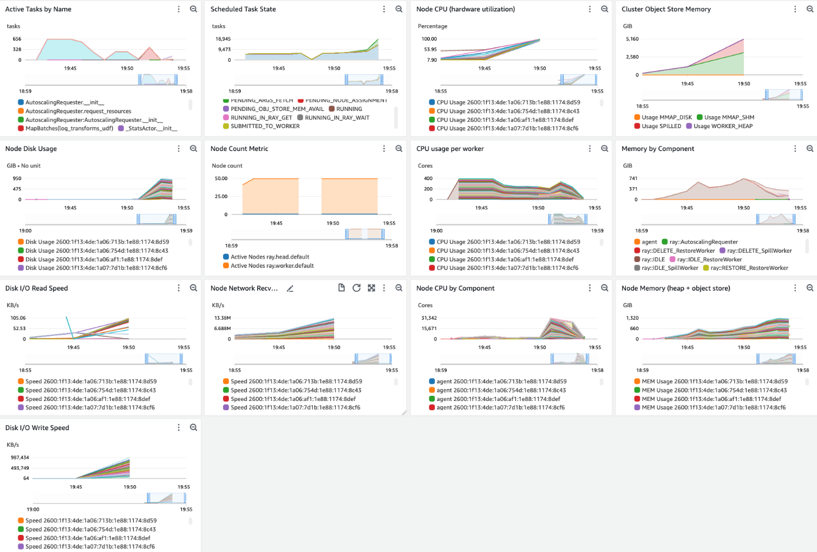Click the Node CPU by Component panel title
This screenshot has width=817, height=552.
point(455,288)
